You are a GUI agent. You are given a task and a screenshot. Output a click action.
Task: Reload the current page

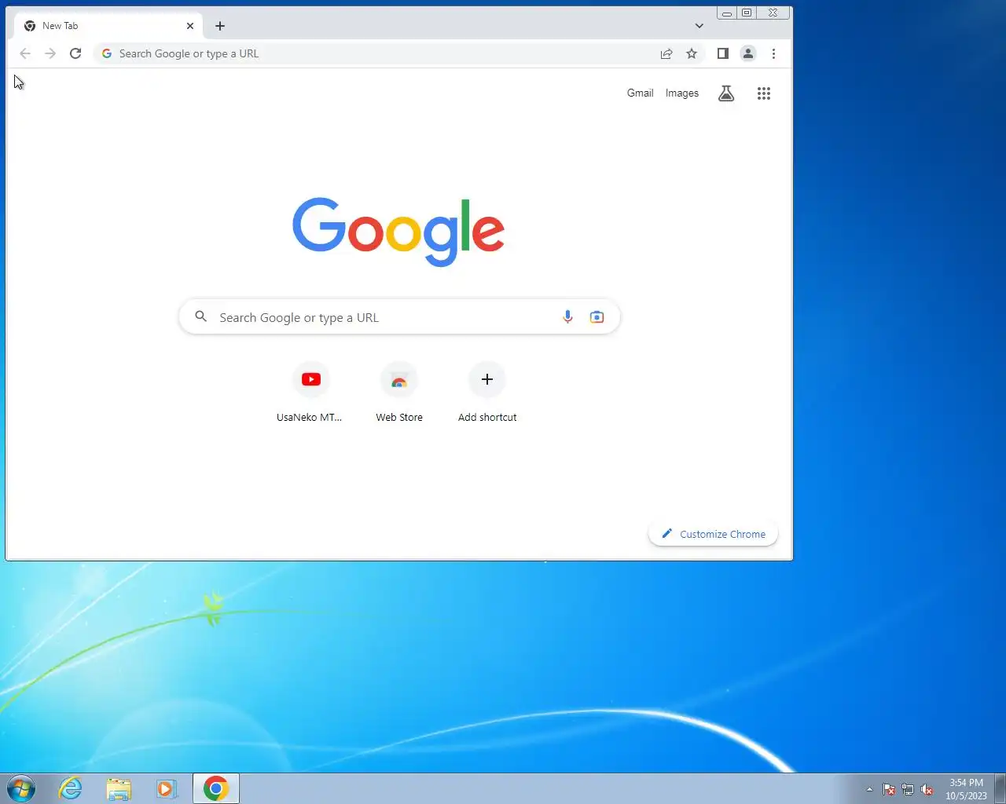click(75, 53)
